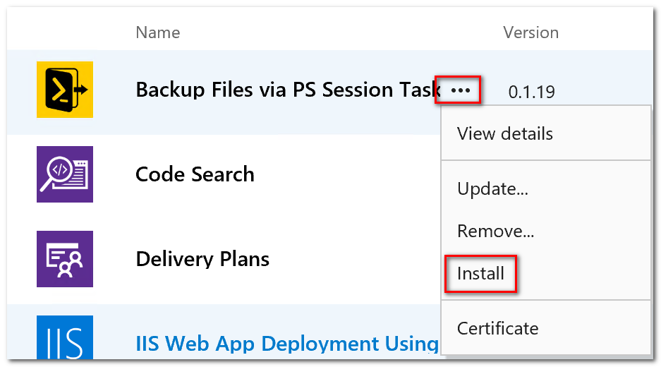Select Update... in the context menu
661x367 pixels.
point(492,188)
